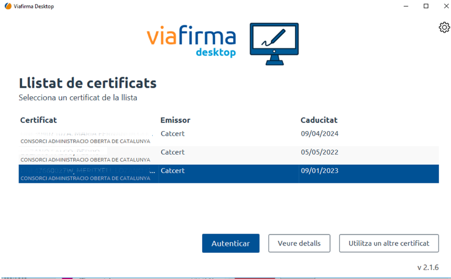Click the v 2.1.6 version label
This screenshot has height=279, width=451.
428,267
